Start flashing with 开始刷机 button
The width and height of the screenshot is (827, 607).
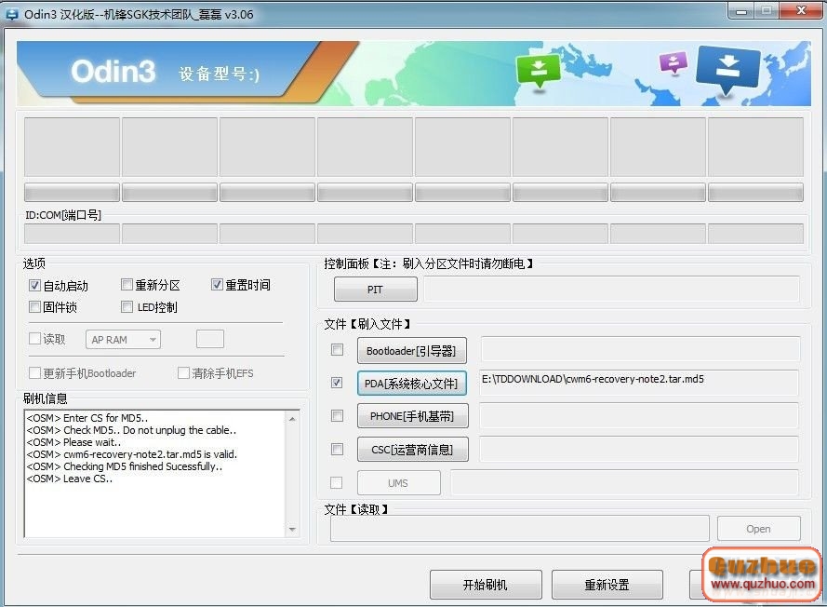click(486, 585)
